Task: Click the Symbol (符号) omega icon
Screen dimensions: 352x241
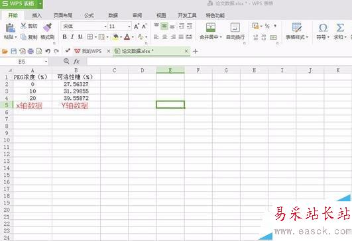Action: point(323,28)
